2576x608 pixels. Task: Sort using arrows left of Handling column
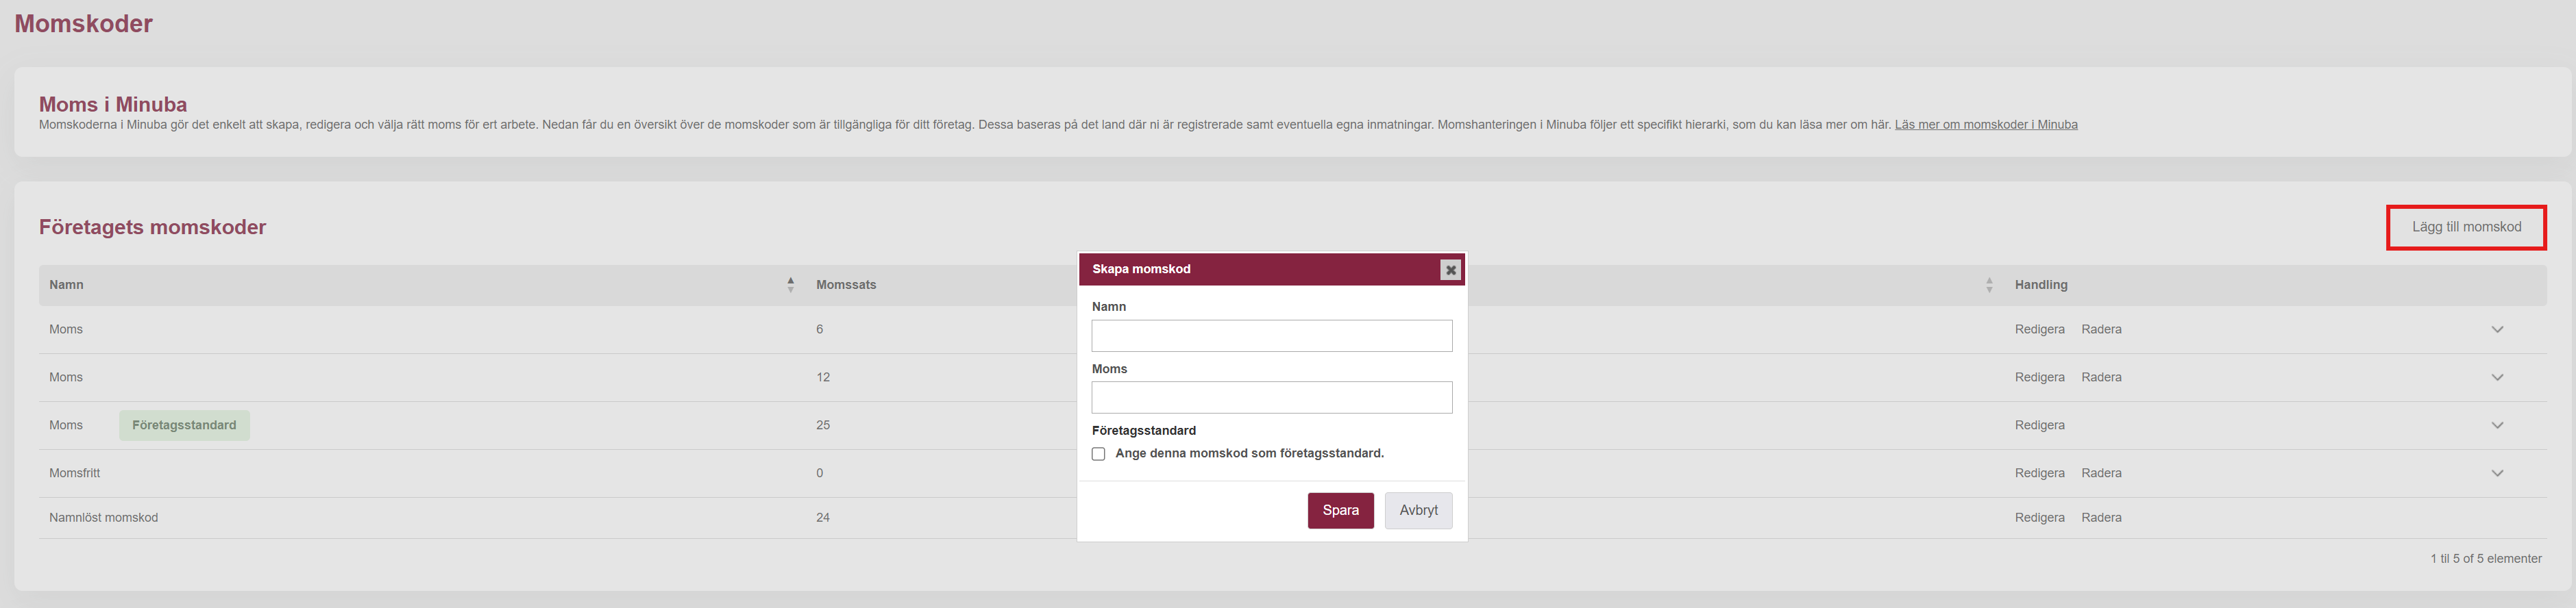coord(1988,285)
